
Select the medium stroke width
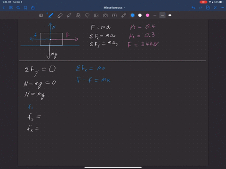point(162,15)
